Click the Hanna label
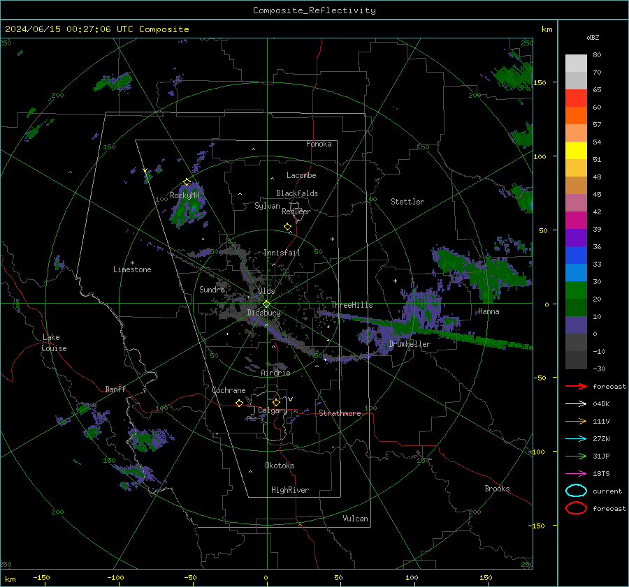629x587 pixels. point(489,311)
